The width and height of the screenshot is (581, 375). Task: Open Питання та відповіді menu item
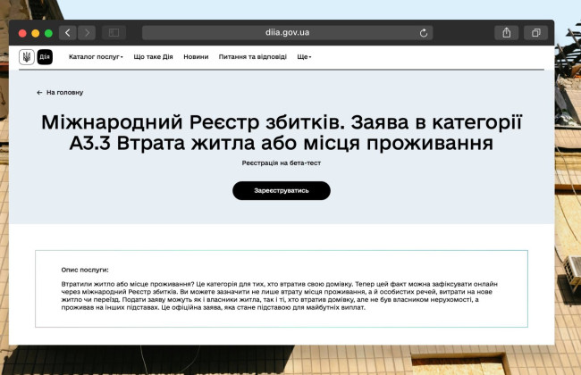(x=253, y=56)
